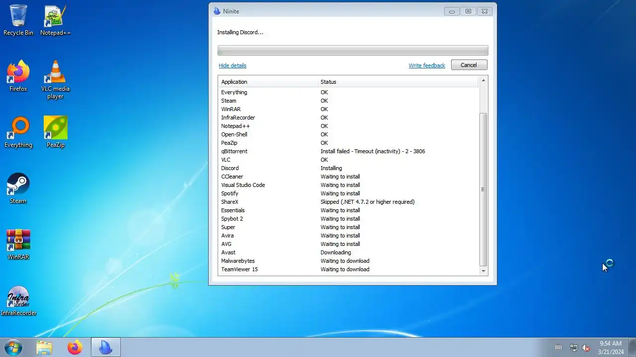Select the ShareX row

tap(348, 202)
